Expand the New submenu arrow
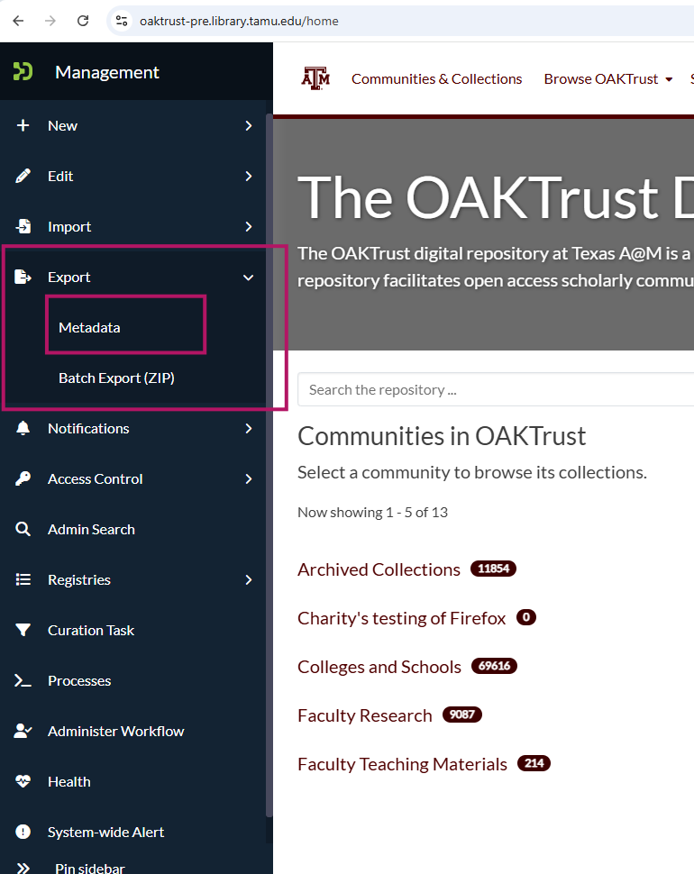 coord(249,126)
